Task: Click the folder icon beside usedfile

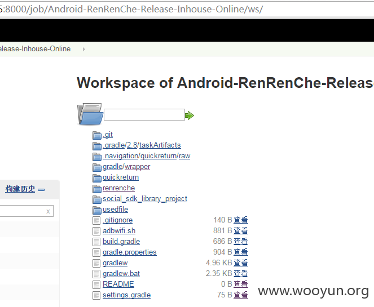Action: 97,210
